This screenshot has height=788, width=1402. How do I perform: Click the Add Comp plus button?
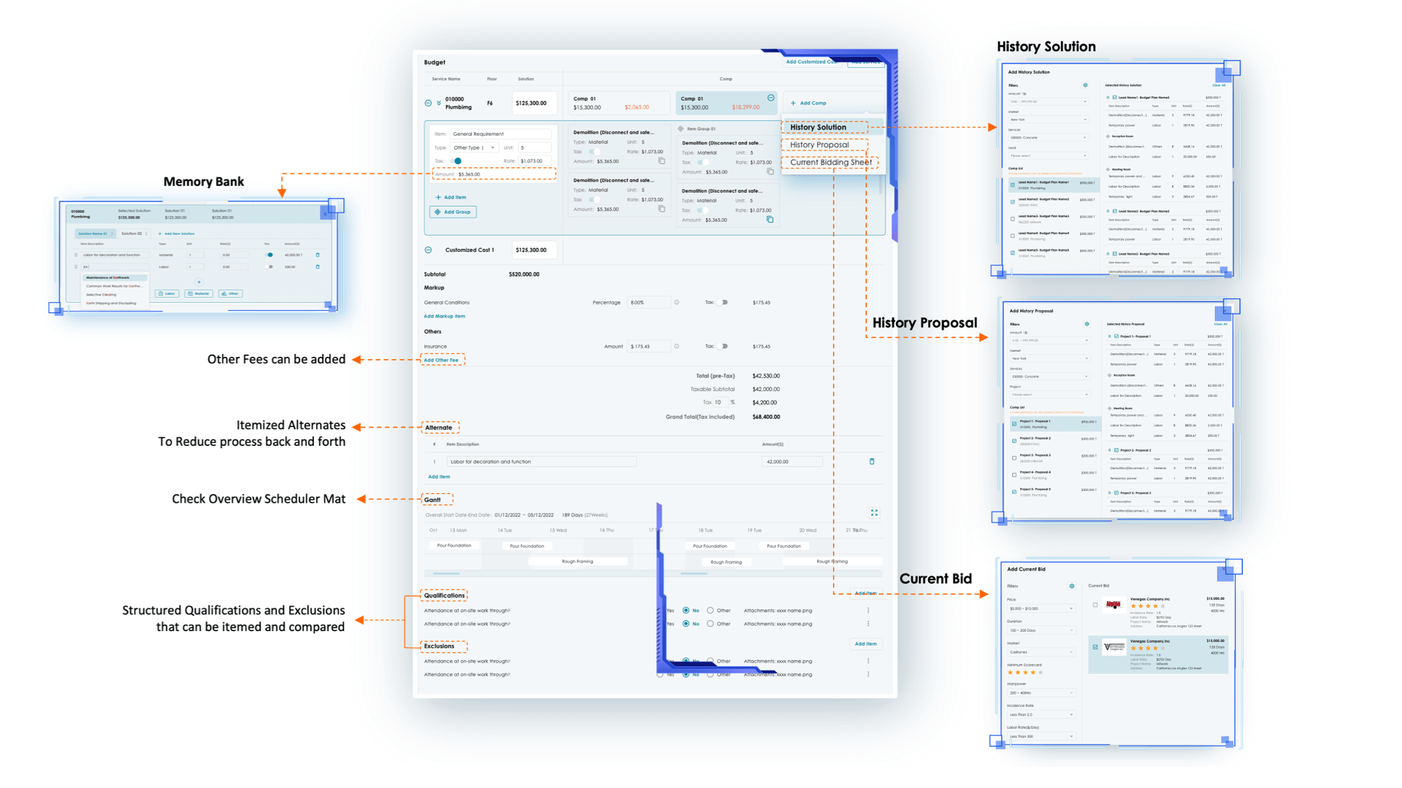click(794, 103)
